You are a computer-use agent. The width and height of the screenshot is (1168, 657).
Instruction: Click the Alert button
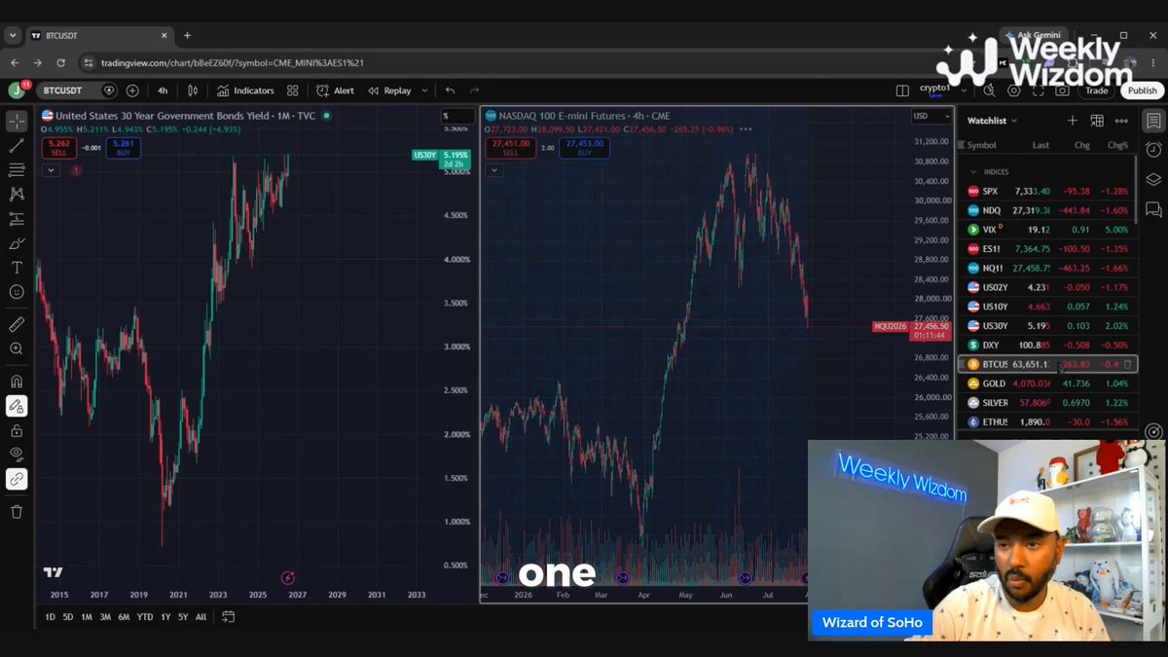336,91
